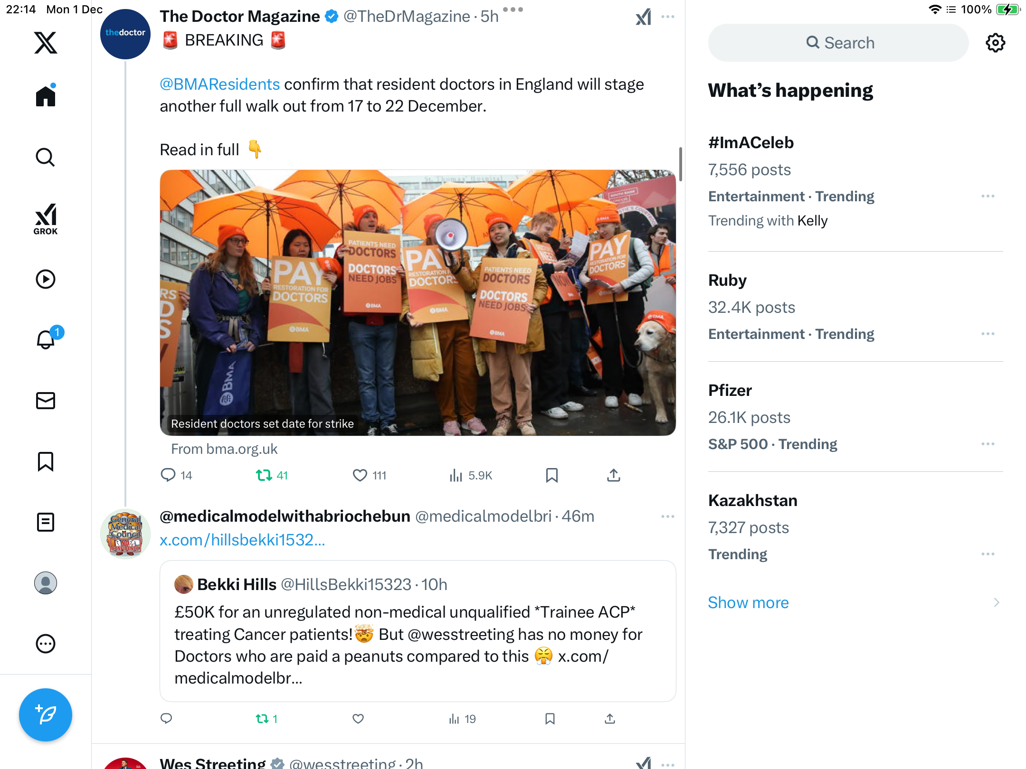Open the notifications bell

[x=47, y=339]
